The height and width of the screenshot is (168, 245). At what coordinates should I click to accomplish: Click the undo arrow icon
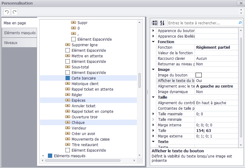point(7,12)
